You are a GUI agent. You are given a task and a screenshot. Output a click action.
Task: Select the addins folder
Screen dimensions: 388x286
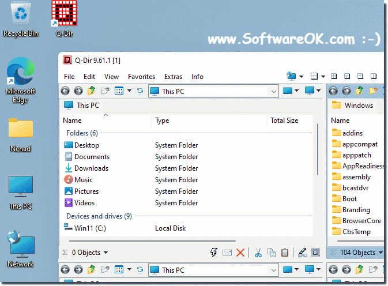pyautogui.click(x=347, y=133)
